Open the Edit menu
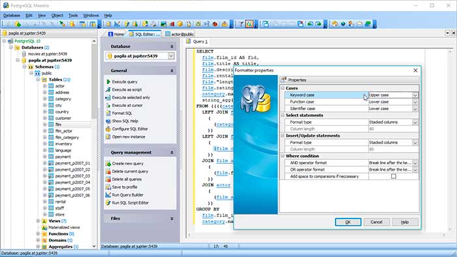The image size is (457, 257). click(x=29, y=16)
